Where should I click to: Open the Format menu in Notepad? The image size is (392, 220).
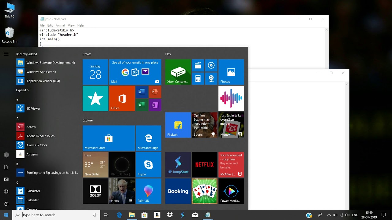coord(60,25)
